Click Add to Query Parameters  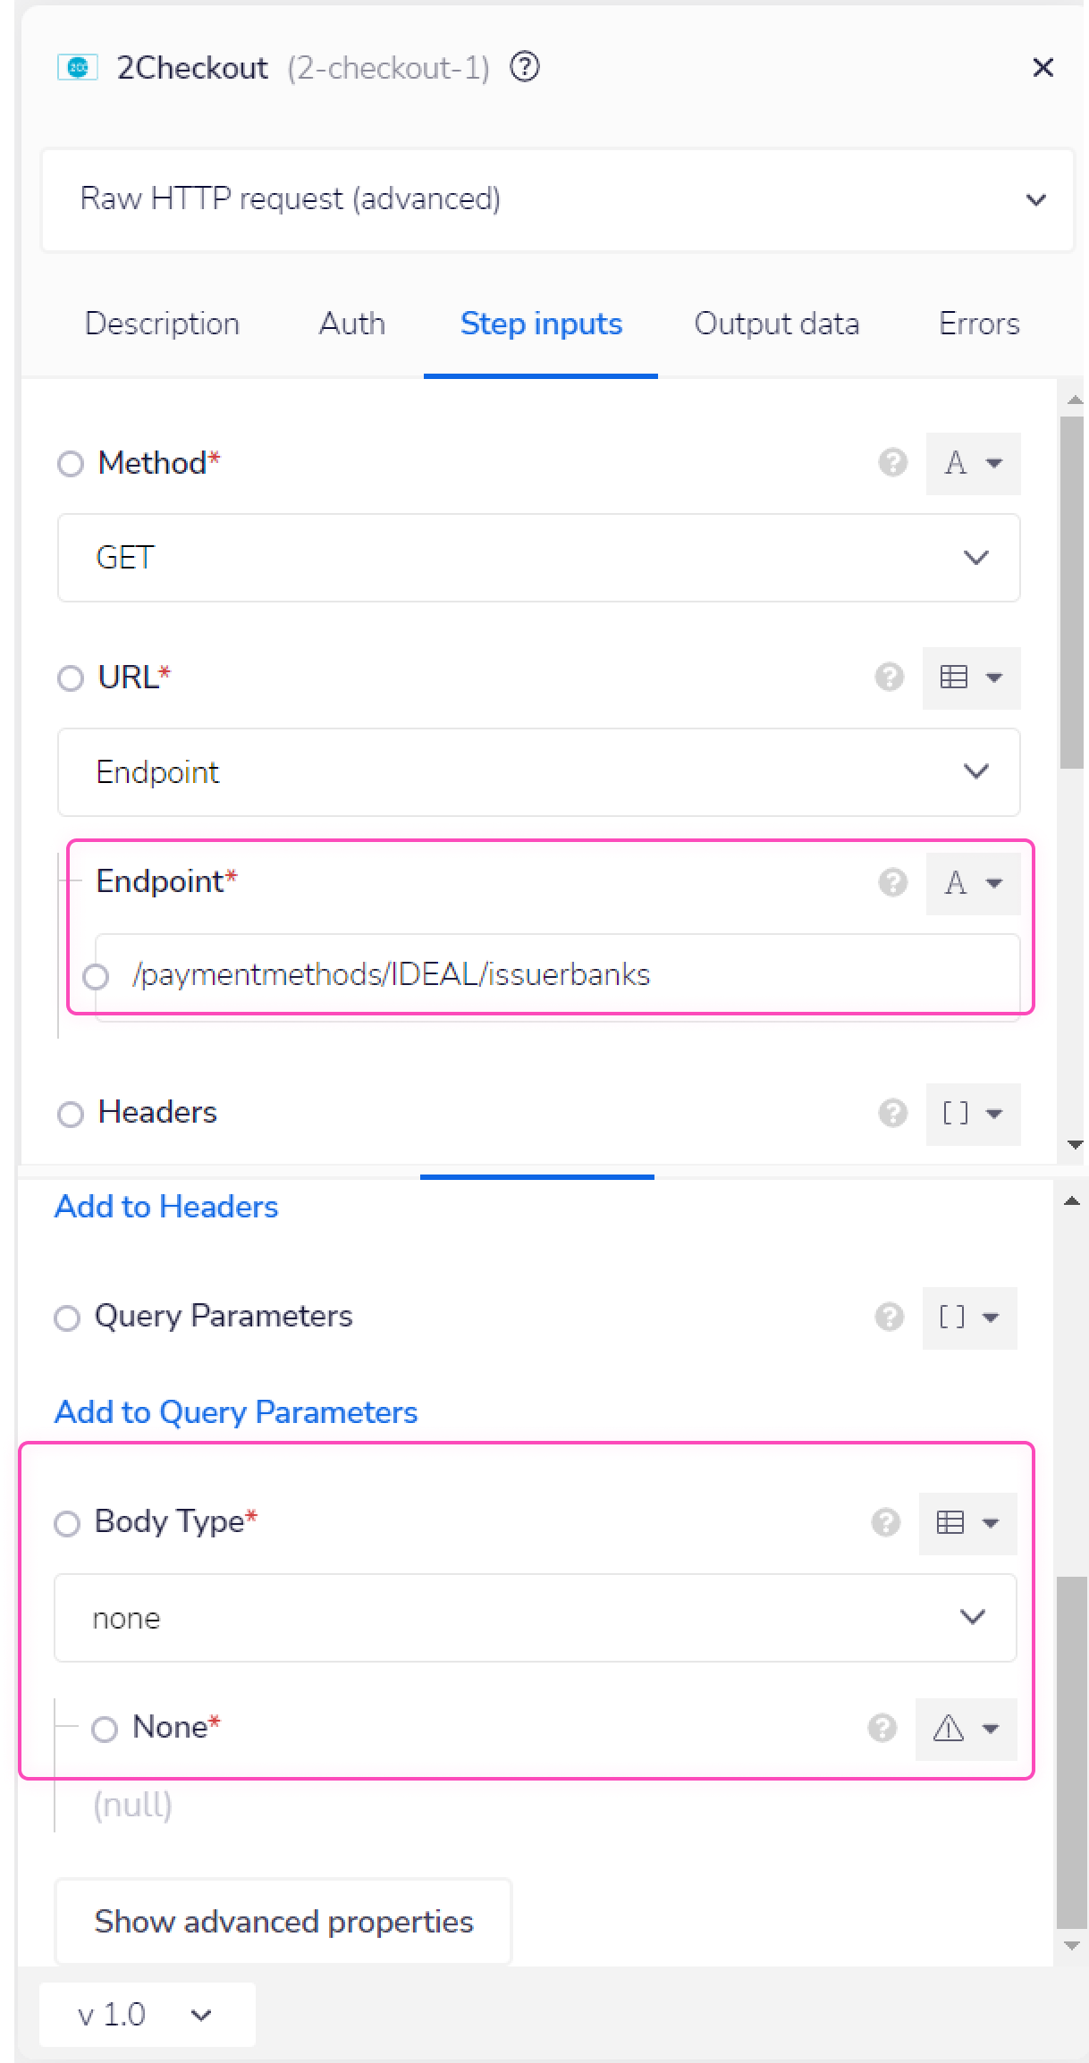click(235, 1412)
